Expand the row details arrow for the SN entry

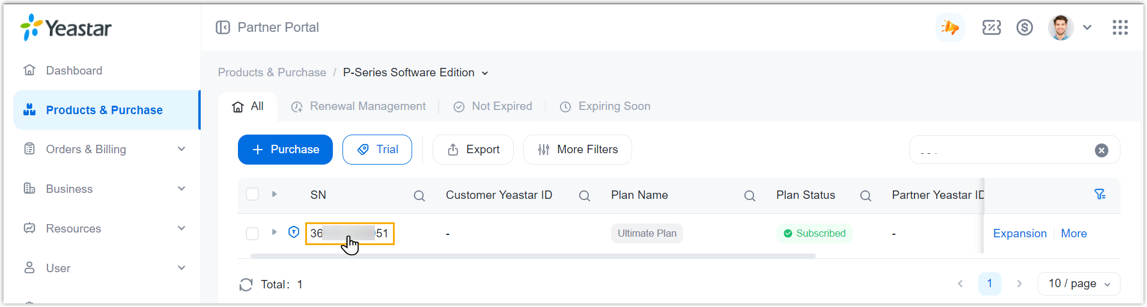[274, 233]
